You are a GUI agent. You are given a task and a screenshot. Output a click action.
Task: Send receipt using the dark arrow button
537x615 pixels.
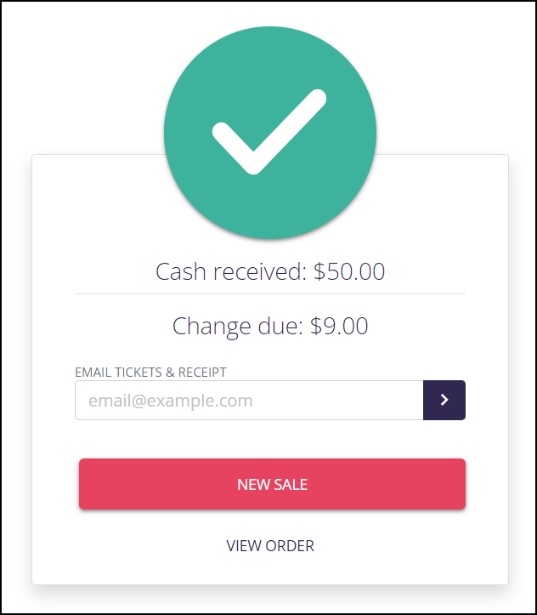click(x=444, y=400)
